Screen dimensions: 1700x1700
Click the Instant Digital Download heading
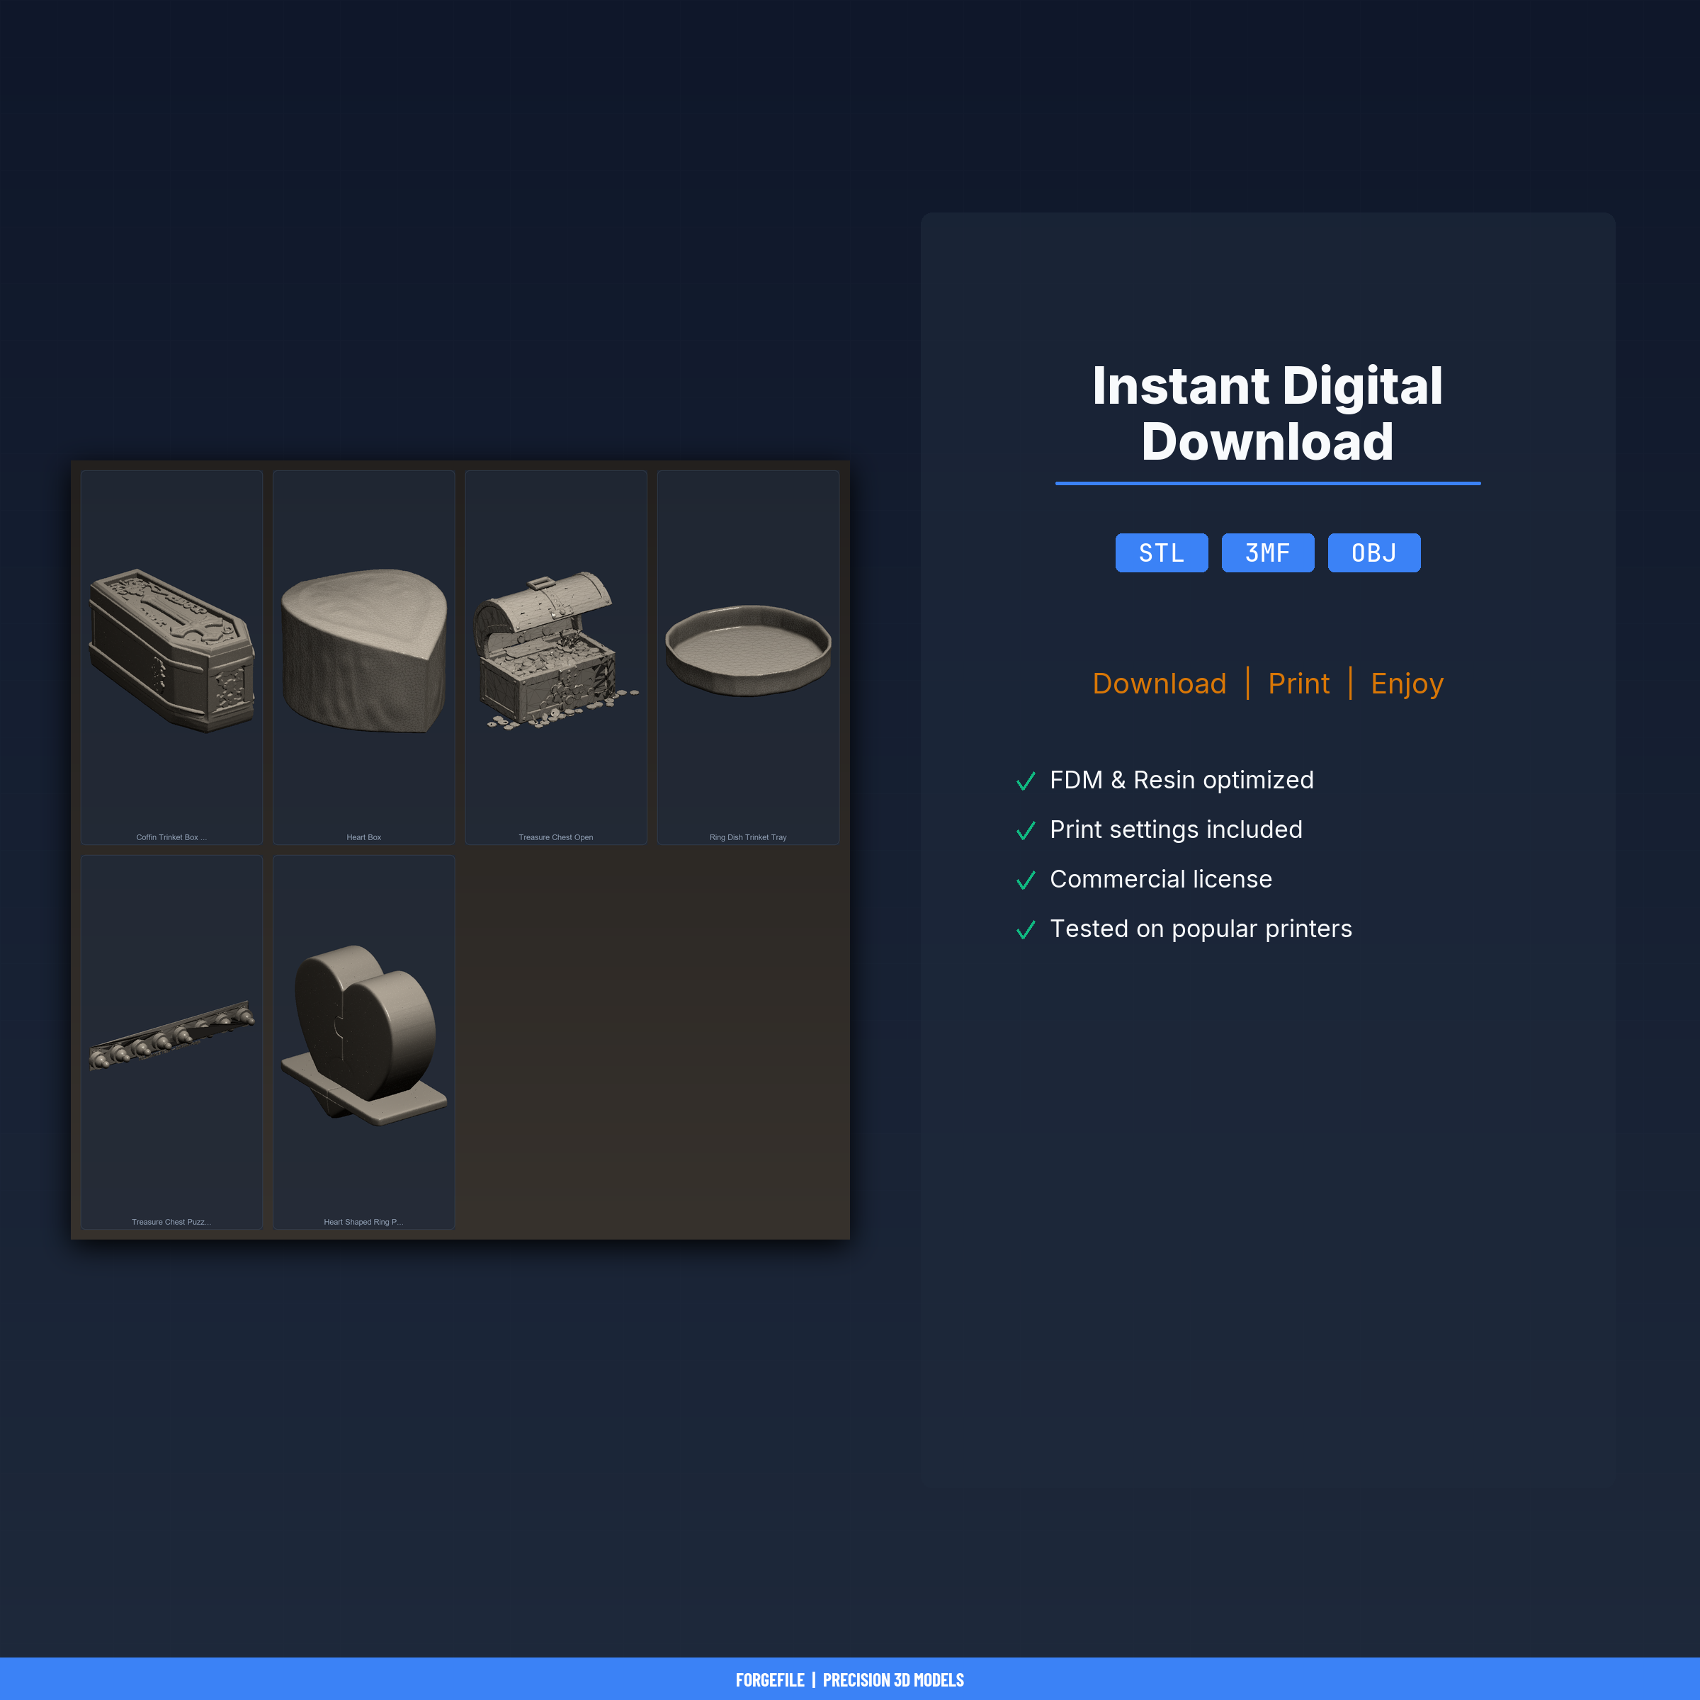click(1267, 413)
